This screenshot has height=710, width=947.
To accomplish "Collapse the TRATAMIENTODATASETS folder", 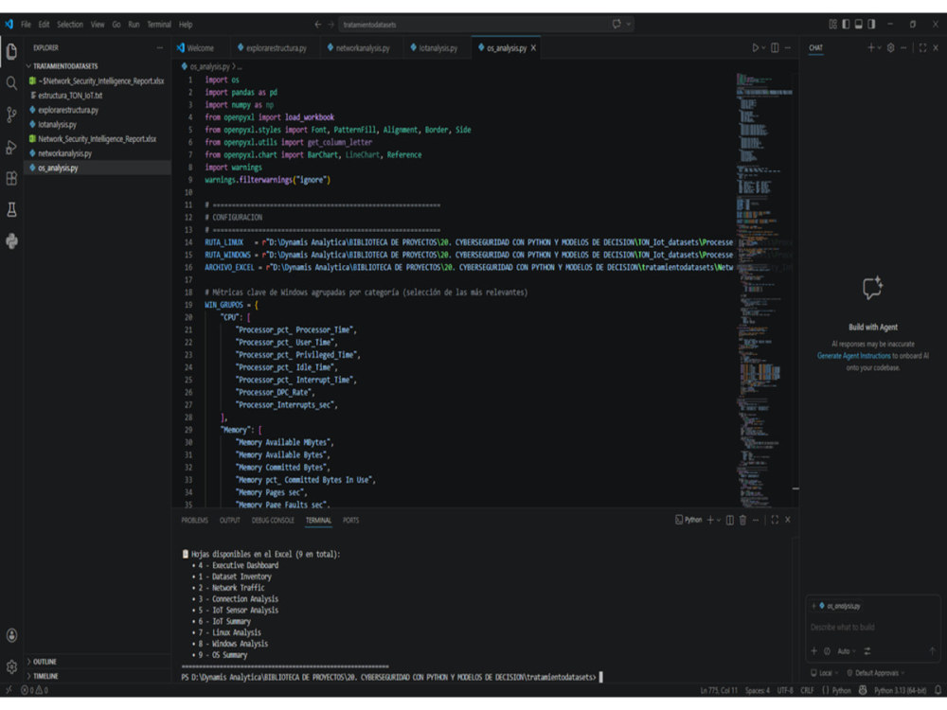I will [x=65, y=66].
